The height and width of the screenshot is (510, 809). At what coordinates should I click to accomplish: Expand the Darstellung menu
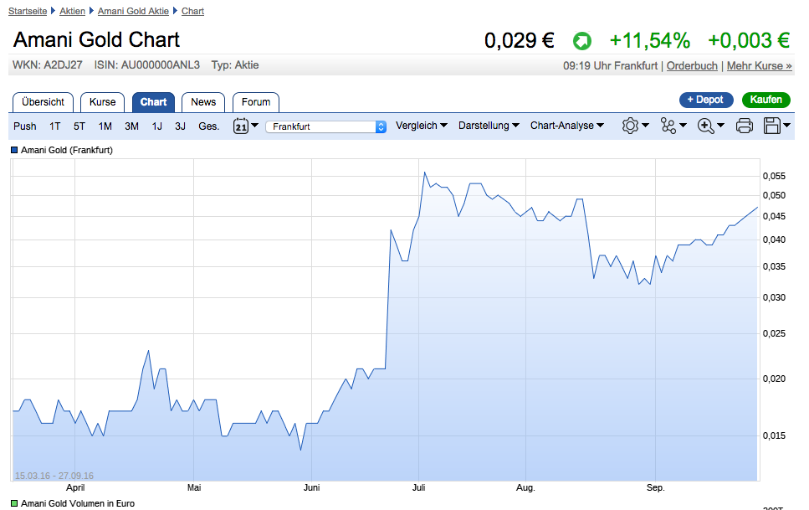click(x=489, y=126)
